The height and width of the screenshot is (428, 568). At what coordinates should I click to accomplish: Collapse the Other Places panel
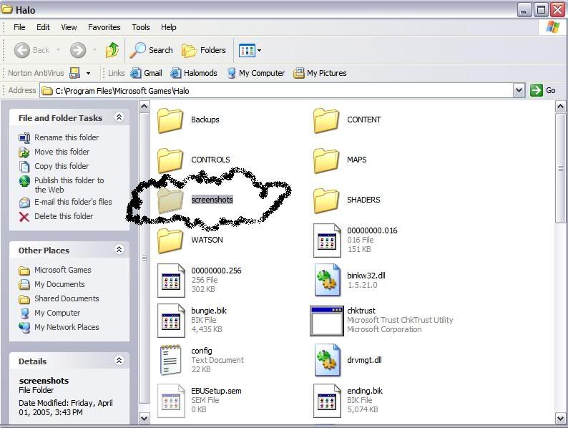point(119,249)
